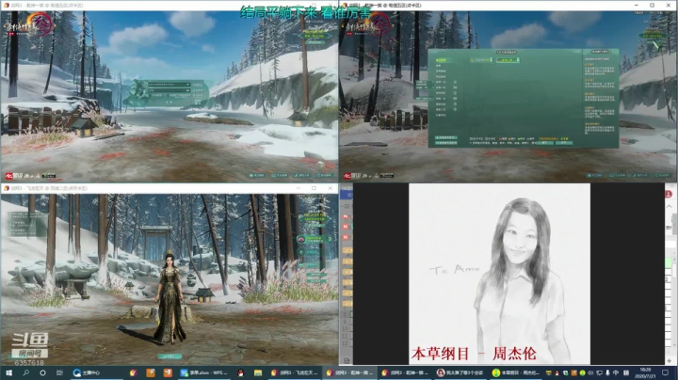This screenshot has width=678, height=380.
Task: Click the confirm button in server dialog
Action: click(x=545, y=142)
